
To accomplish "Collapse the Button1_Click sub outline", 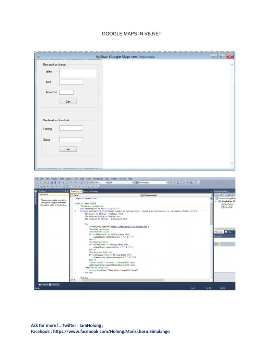I will point(75,211).
